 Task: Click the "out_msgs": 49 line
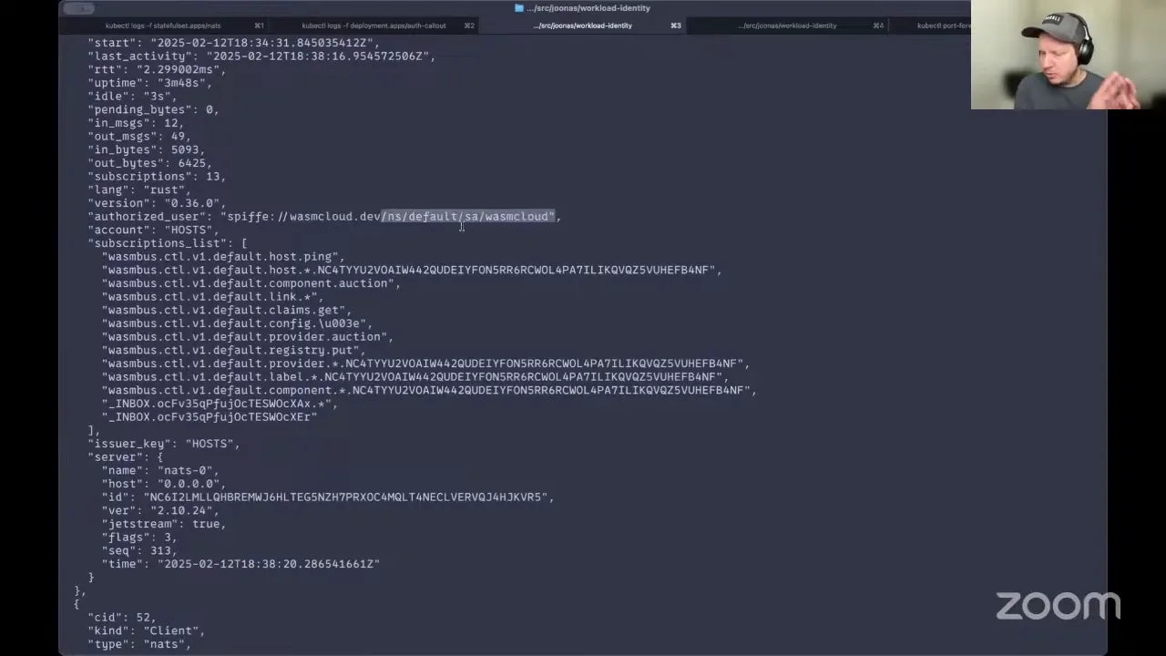tap(139, 137)
